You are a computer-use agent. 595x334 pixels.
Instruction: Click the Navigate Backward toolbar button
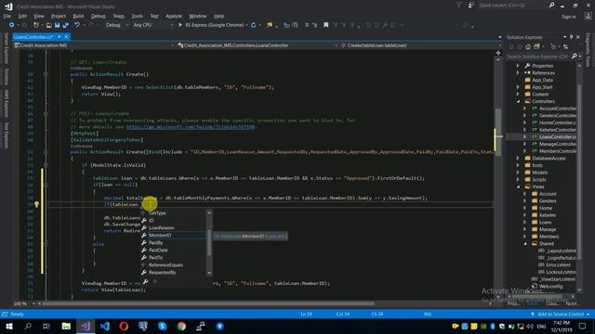pyautogui.click(x=11, y=25)
